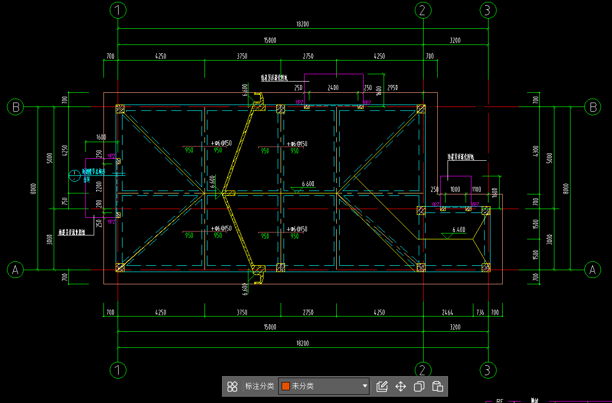Click the orange color swatch beside 未分类

tap(286, 386)
